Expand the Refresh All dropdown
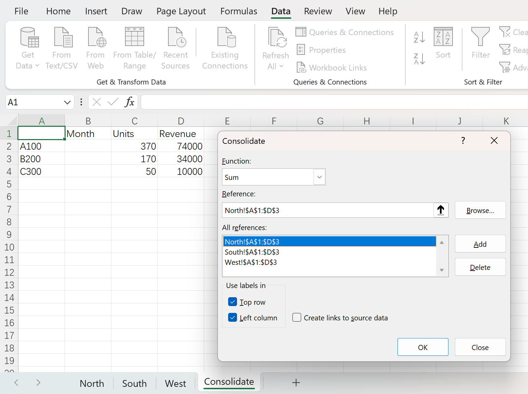Viewport: 528px width, 394px height. 281,66
